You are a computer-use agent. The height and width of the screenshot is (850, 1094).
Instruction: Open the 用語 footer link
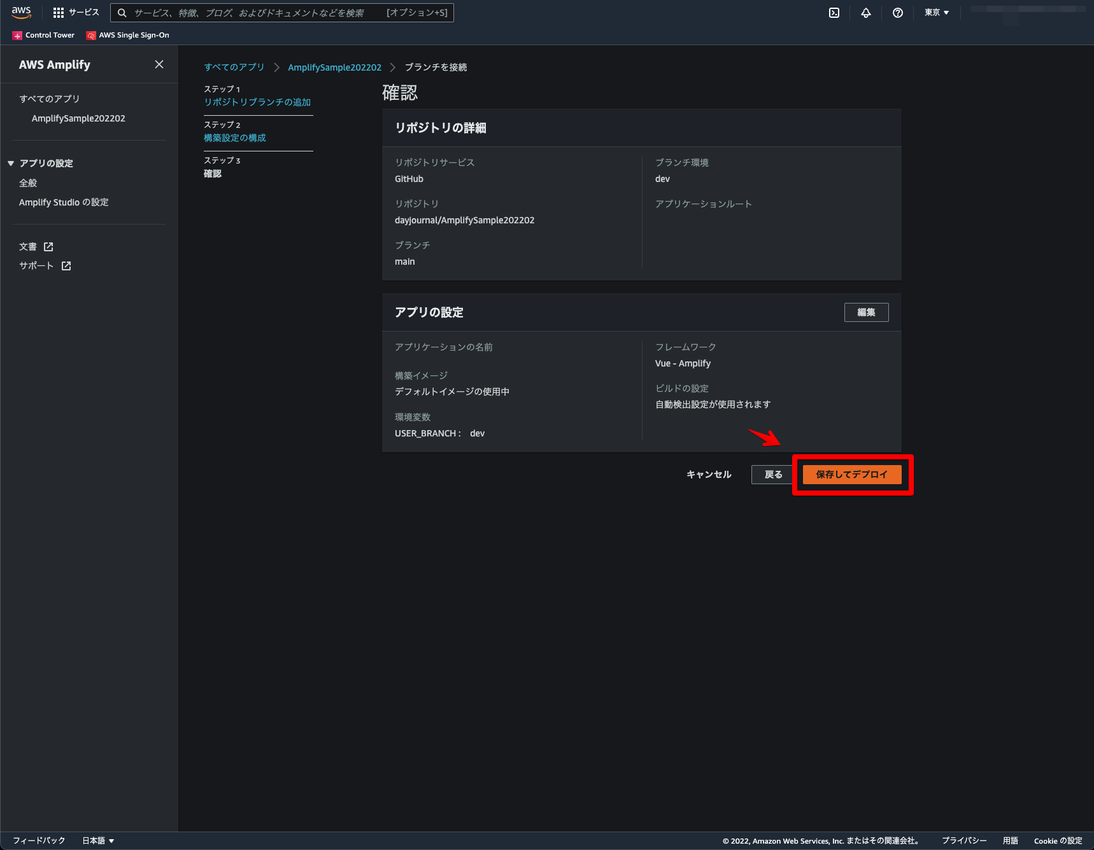click(x=1010, y=840)
